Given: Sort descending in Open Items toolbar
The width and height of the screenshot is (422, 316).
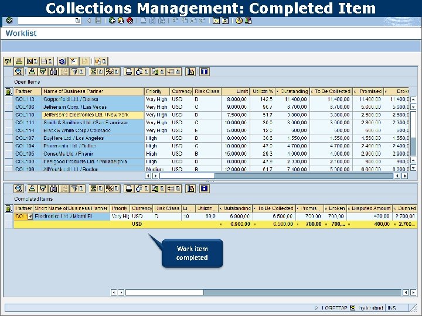Looking at the screenshot, I should click(x=43, y=72).
